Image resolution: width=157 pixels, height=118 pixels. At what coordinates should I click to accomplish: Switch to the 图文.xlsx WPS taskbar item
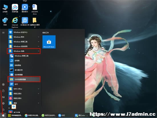click(81, 115)
